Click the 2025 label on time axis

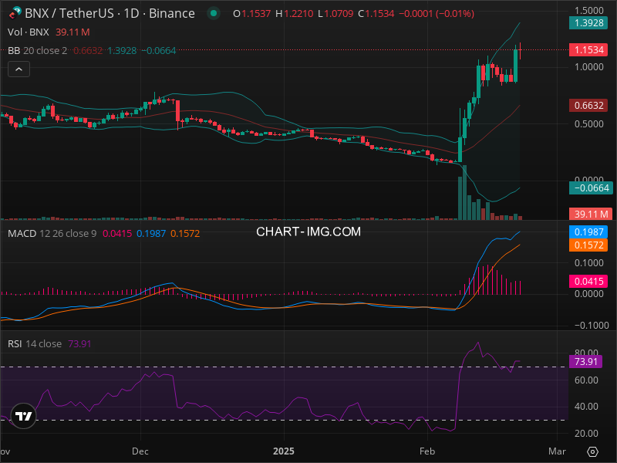tap(283, 451)
